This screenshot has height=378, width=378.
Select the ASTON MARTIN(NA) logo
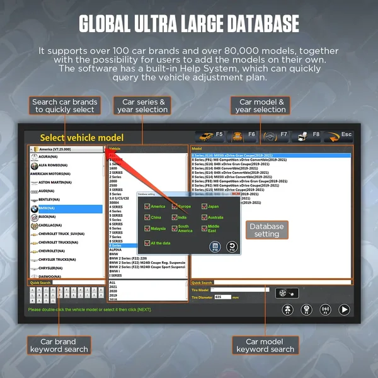(x=34, y=183)
